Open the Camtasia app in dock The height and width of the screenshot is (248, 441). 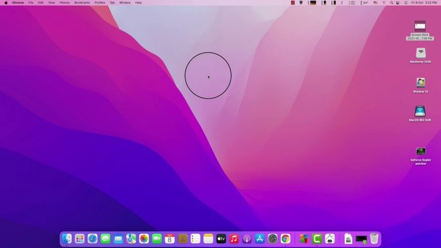point(317,239)
